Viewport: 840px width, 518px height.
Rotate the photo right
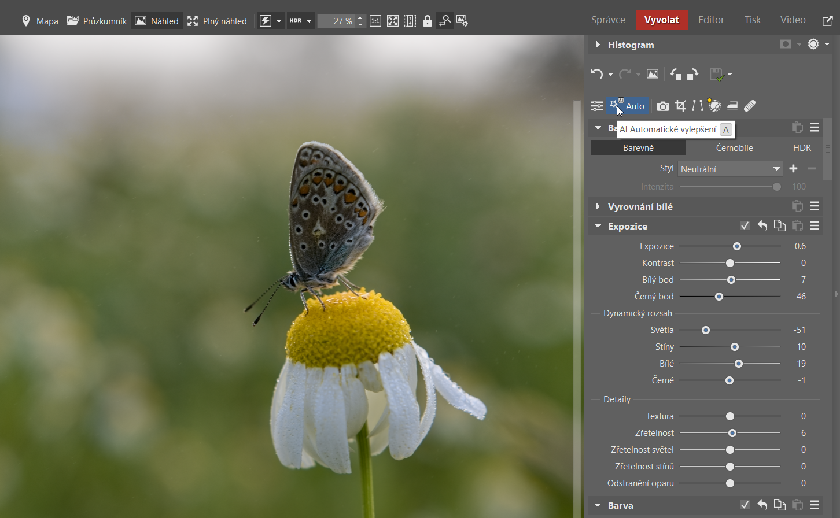click(x=693, y=74)
